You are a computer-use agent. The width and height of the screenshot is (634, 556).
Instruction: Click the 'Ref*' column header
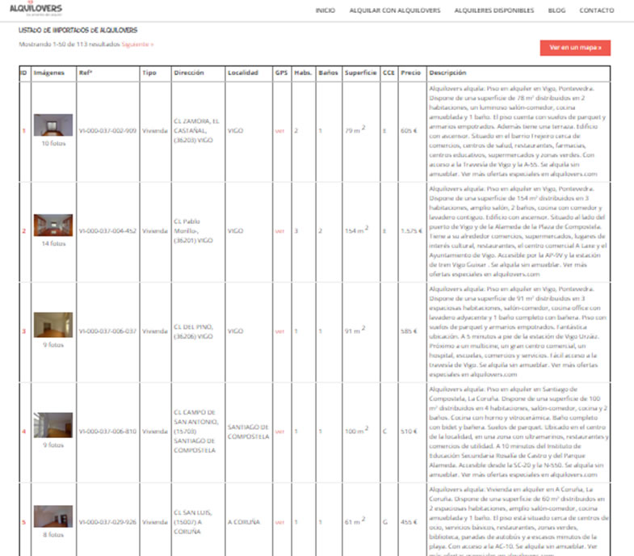(x=86, y=73)
